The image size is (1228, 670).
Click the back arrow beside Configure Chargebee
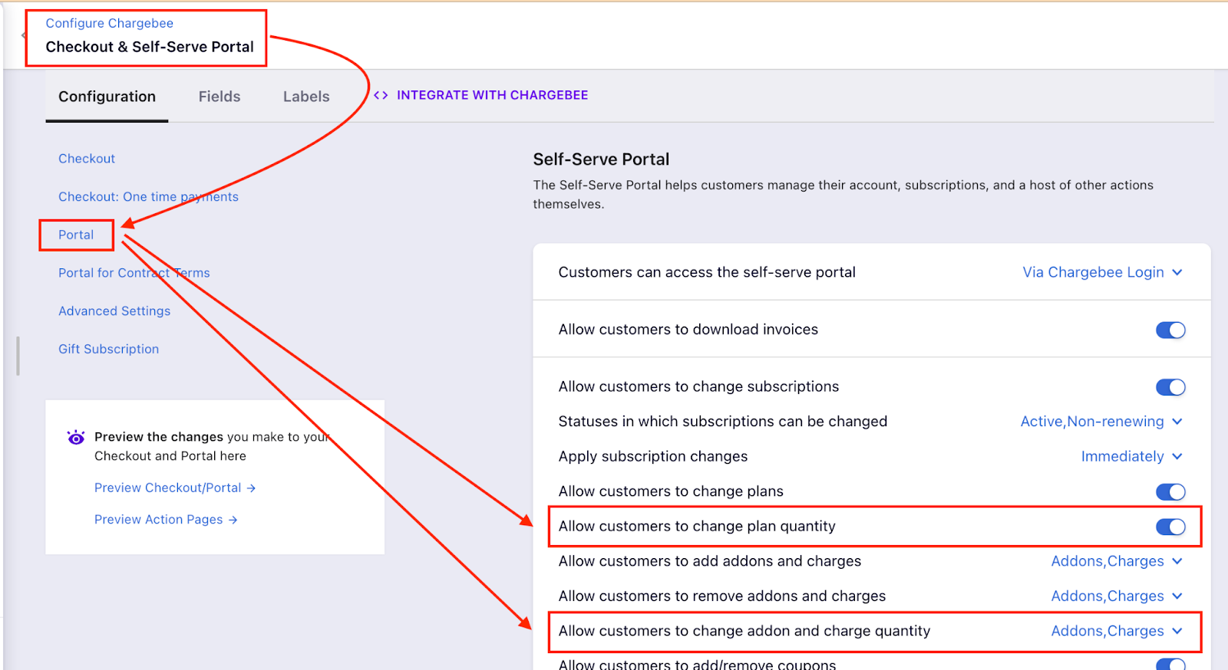point(23,35)
